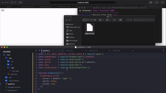Close the app.min.css editor tab

[109, 51]
